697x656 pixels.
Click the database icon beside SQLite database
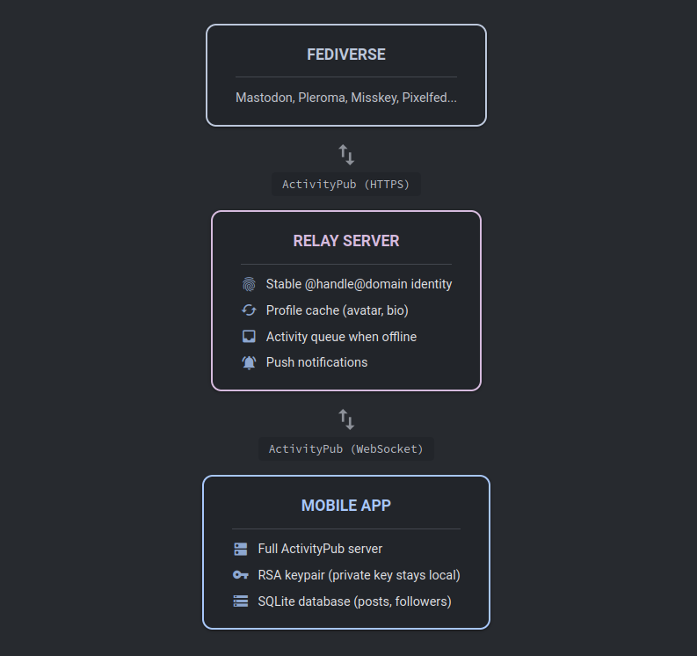[x=241, y=601]
